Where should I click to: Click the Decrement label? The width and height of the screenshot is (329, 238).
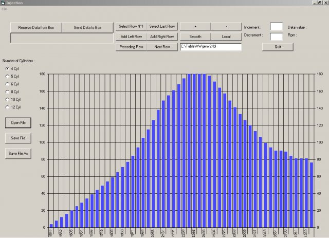[253, 35]
